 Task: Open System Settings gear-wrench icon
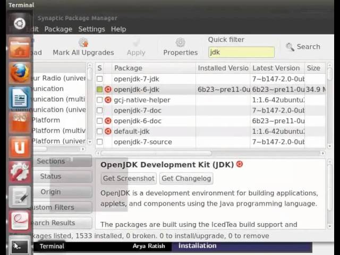pos(20,172)
